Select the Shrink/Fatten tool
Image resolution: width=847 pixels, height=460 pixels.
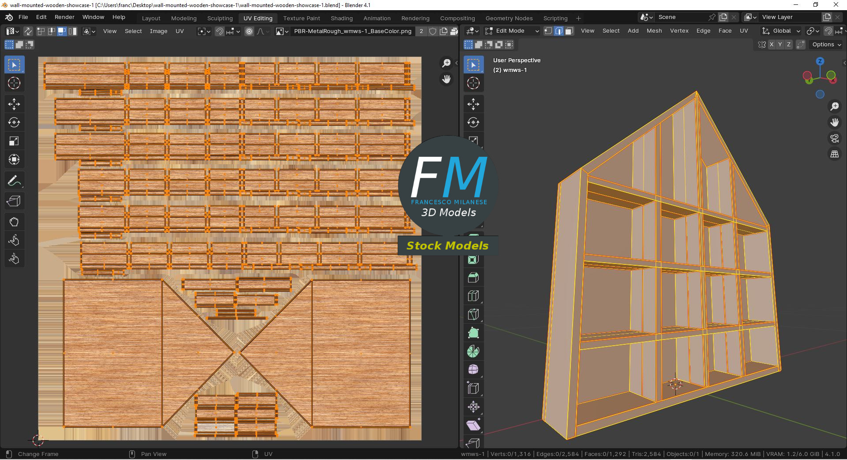(473, 407)
